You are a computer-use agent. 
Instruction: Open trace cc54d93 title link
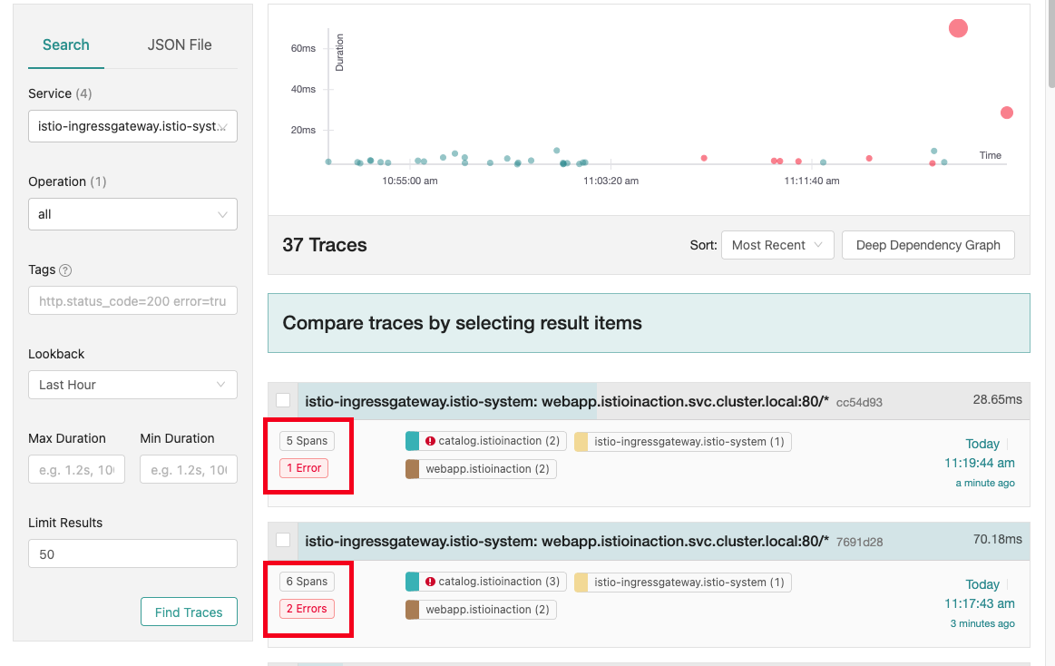(567, 400)
